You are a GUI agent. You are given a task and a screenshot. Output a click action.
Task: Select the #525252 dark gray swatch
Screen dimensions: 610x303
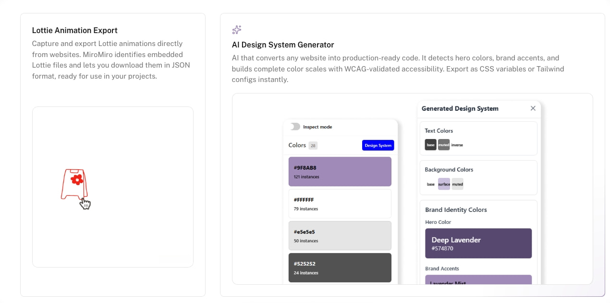coord(340,268)
